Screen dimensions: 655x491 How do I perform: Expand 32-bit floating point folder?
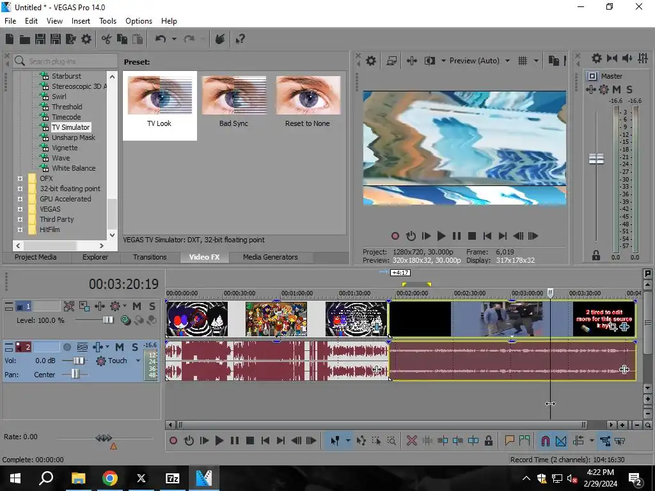(x=20, y=189)
